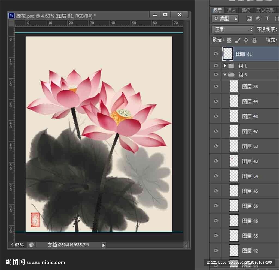Hide 图层 58 layer
The width and height of the screenshot is (279, 270).
click(x=216, y=86)
